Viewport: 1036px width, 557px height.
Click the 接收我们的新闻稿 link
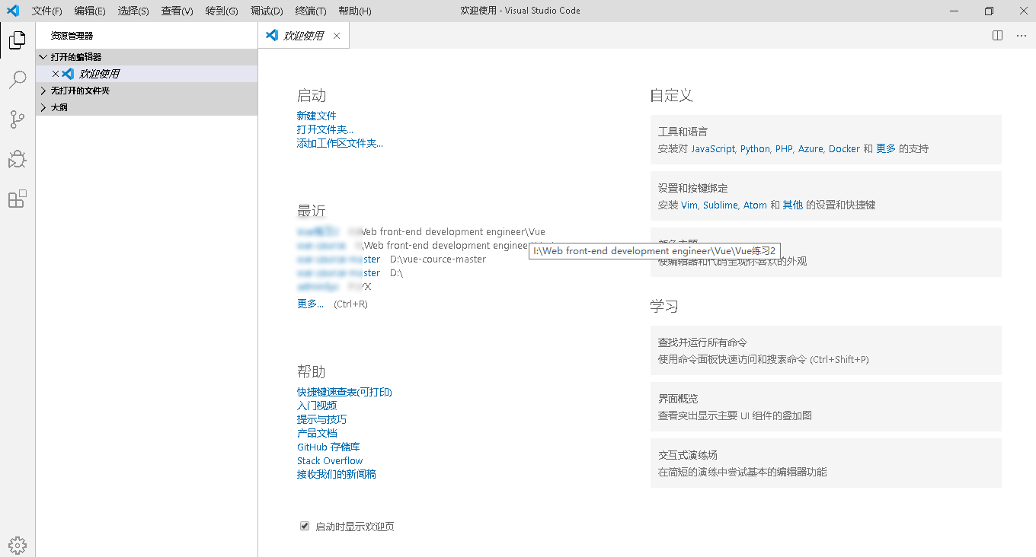click(x=337, y=474)
